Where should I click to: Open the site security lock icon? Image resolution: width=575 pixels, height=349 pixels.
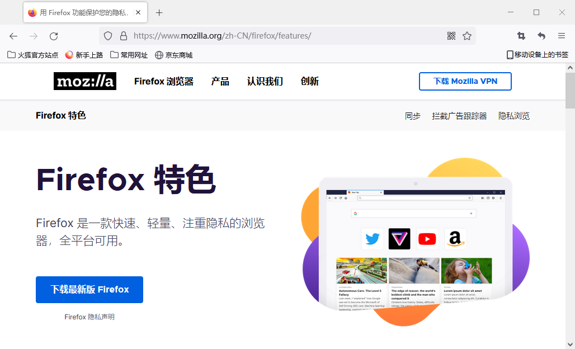(124, 36)
